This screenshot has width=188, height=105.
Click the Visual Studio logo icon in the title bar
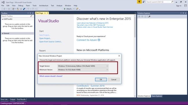(x=3, y=2)
